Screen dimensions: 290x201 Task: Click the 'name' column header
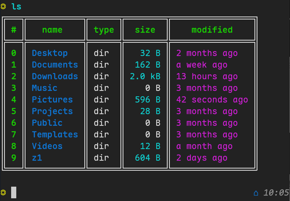tap(52, 30)
